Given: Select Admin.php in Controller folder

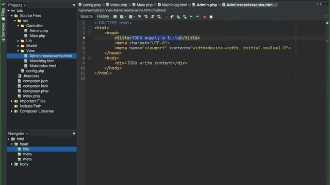Looking at the screenshot, I should coord(39,31).
